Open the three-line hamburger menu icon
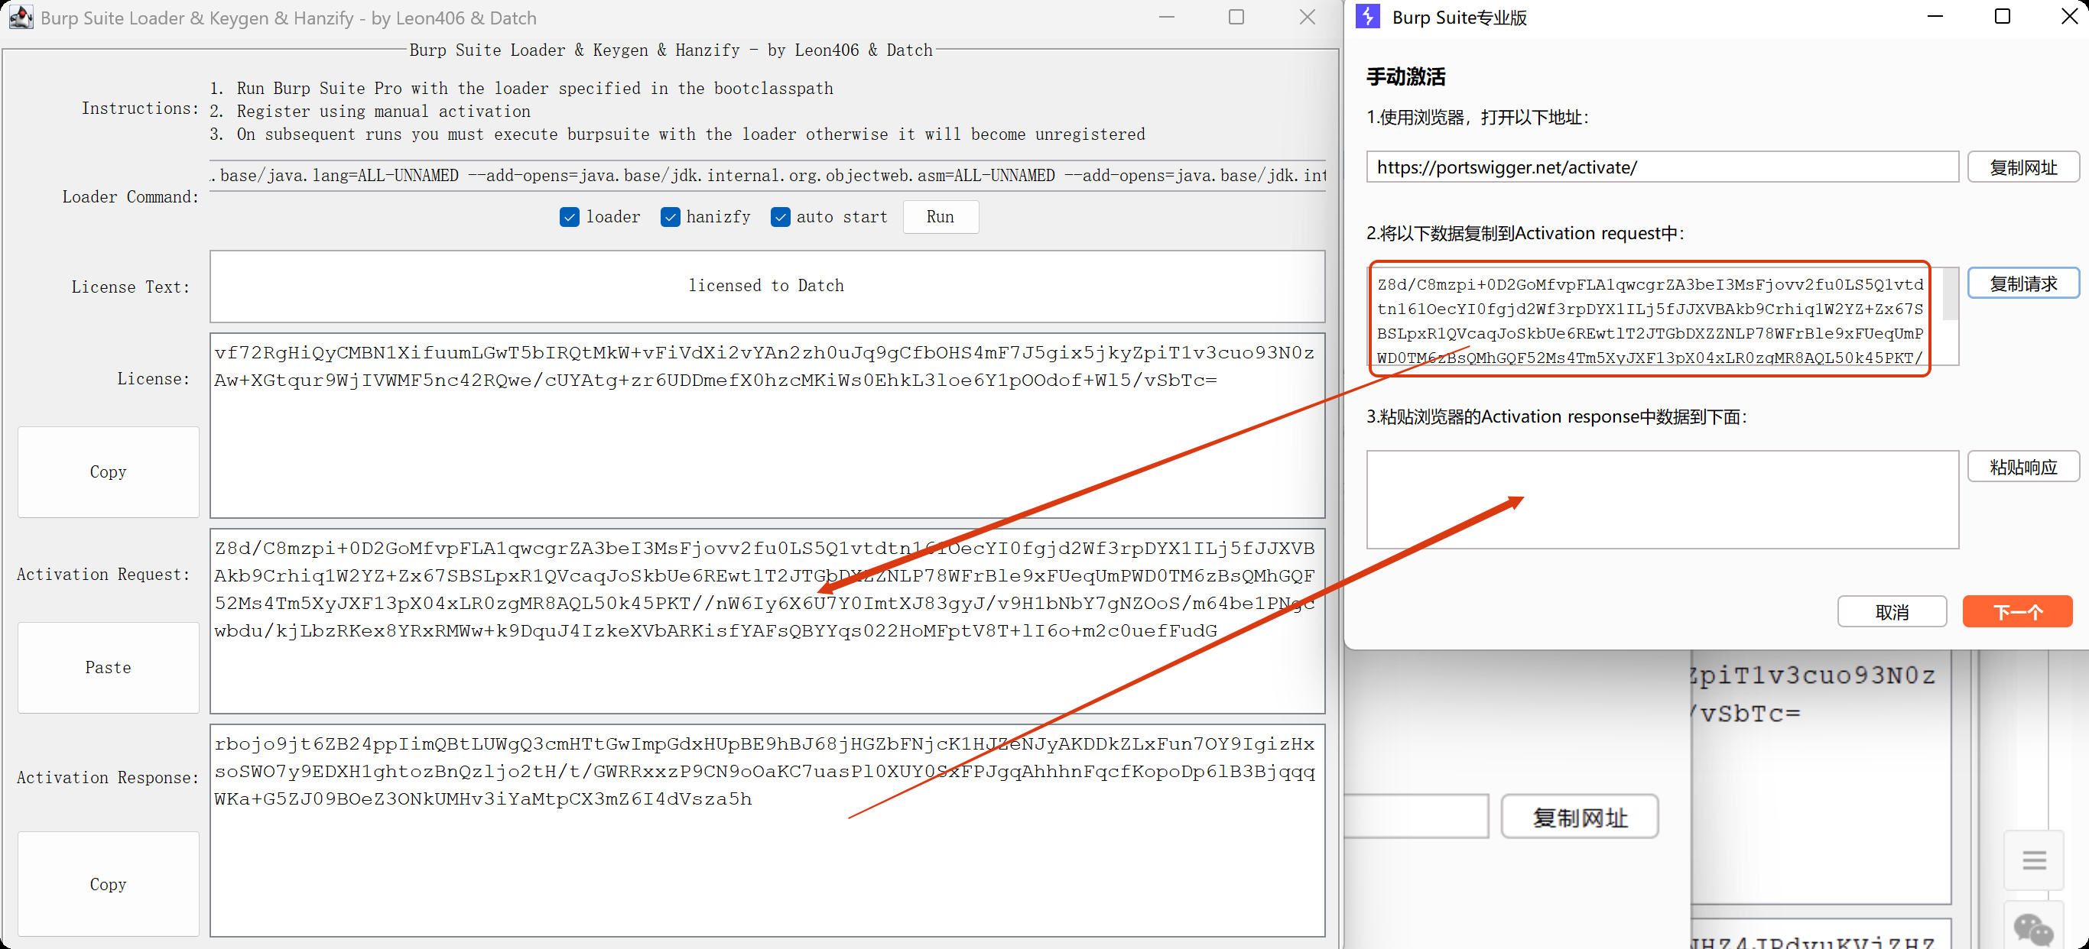 (2034, 860)
